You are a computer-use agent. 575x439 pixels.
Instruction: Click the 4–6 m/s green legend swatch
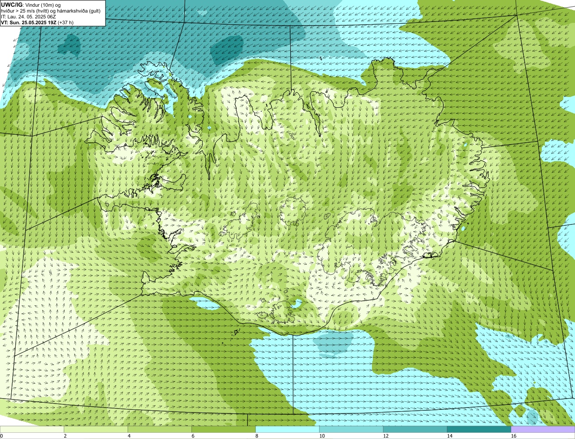(x=159, y=429)
